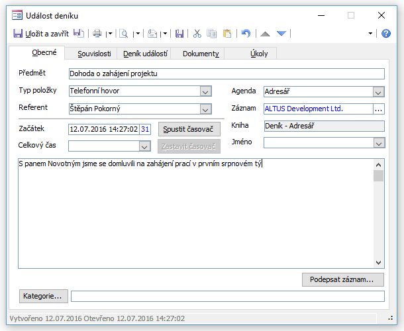The width and height of the screenshot is (404, 331).
Task: Click the Událost deníku window title icon
Action: [x=17, y=15]
